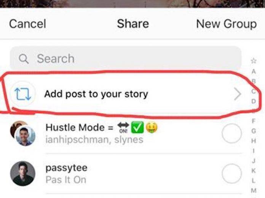Create a New Group

pyautogui.click(x=227, y=24)
